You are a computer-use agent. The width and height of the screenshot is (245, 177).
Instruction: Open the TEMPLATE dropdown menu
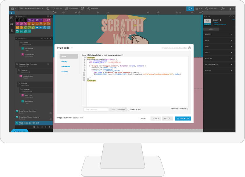click(x=211, y=9)
